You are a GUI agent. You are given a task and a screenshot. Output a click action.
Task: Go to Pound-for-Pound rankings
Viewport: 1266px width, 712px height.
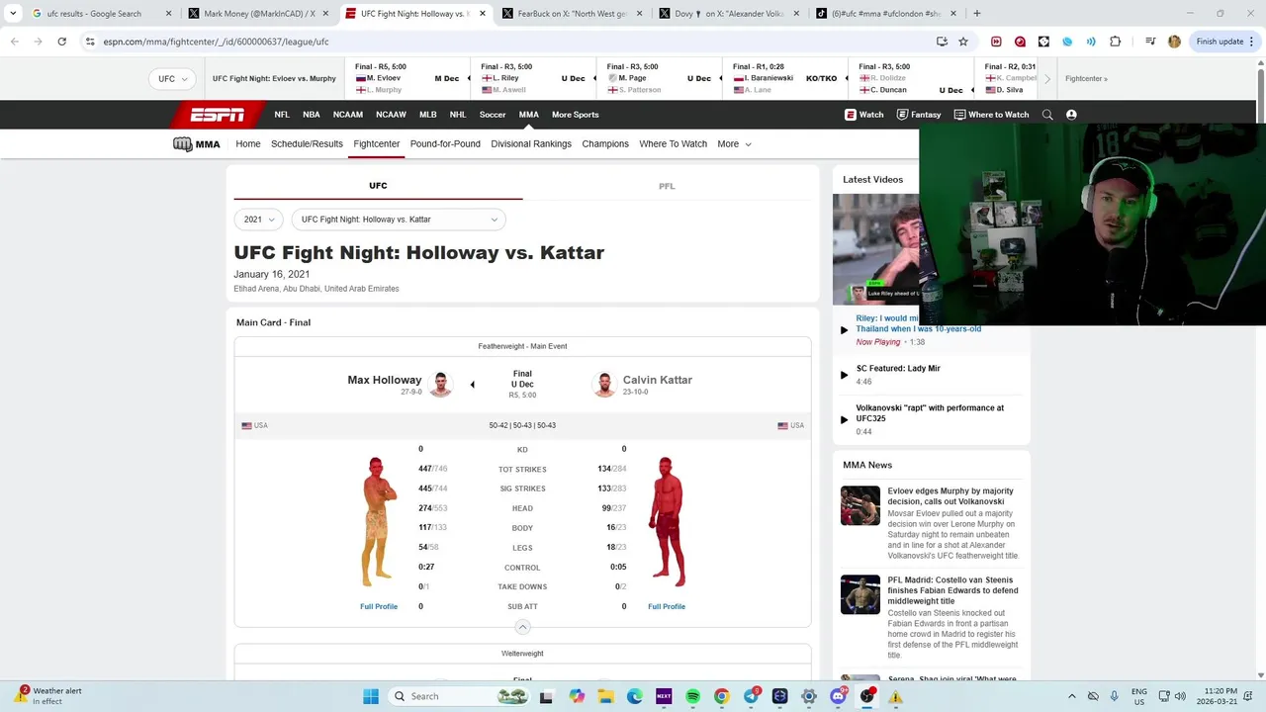tap(445, 144)
